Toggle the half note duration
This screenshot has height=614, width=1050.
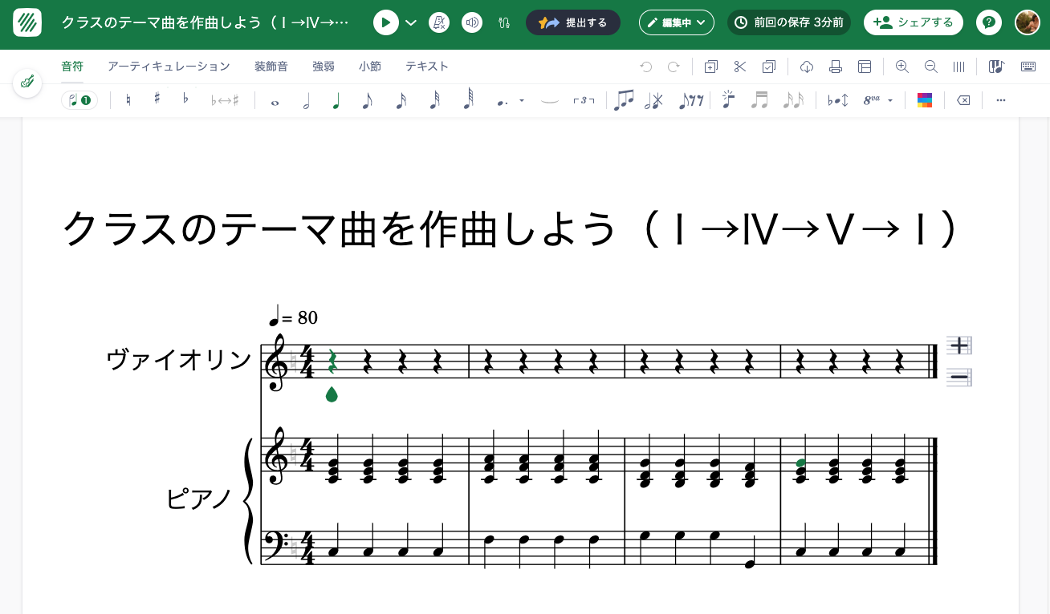(307, 99)
